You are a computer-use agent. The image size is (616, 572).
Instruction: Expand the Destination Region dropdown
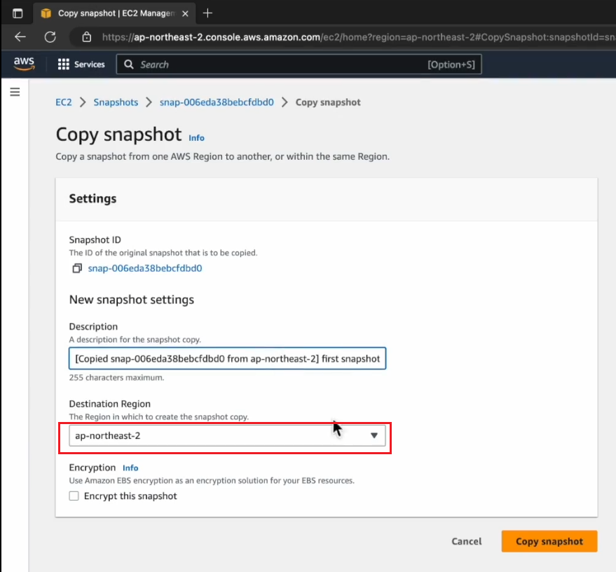pos(228,436)
